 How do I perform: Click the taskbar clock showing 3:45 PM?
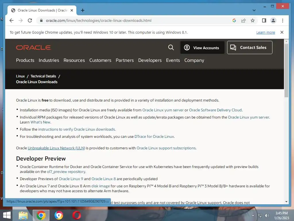pos(281,216)
